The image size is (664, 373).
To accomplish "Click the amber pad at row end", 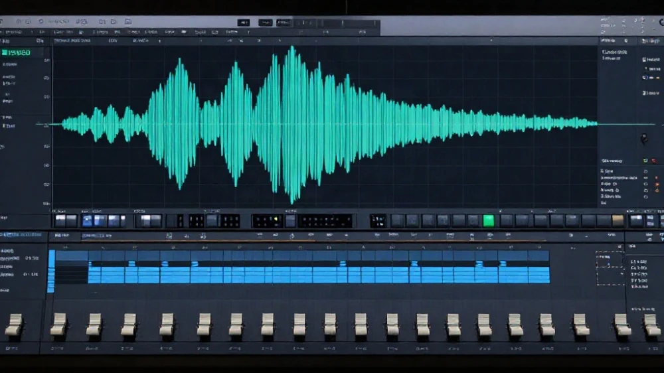I will coord(618,220).
